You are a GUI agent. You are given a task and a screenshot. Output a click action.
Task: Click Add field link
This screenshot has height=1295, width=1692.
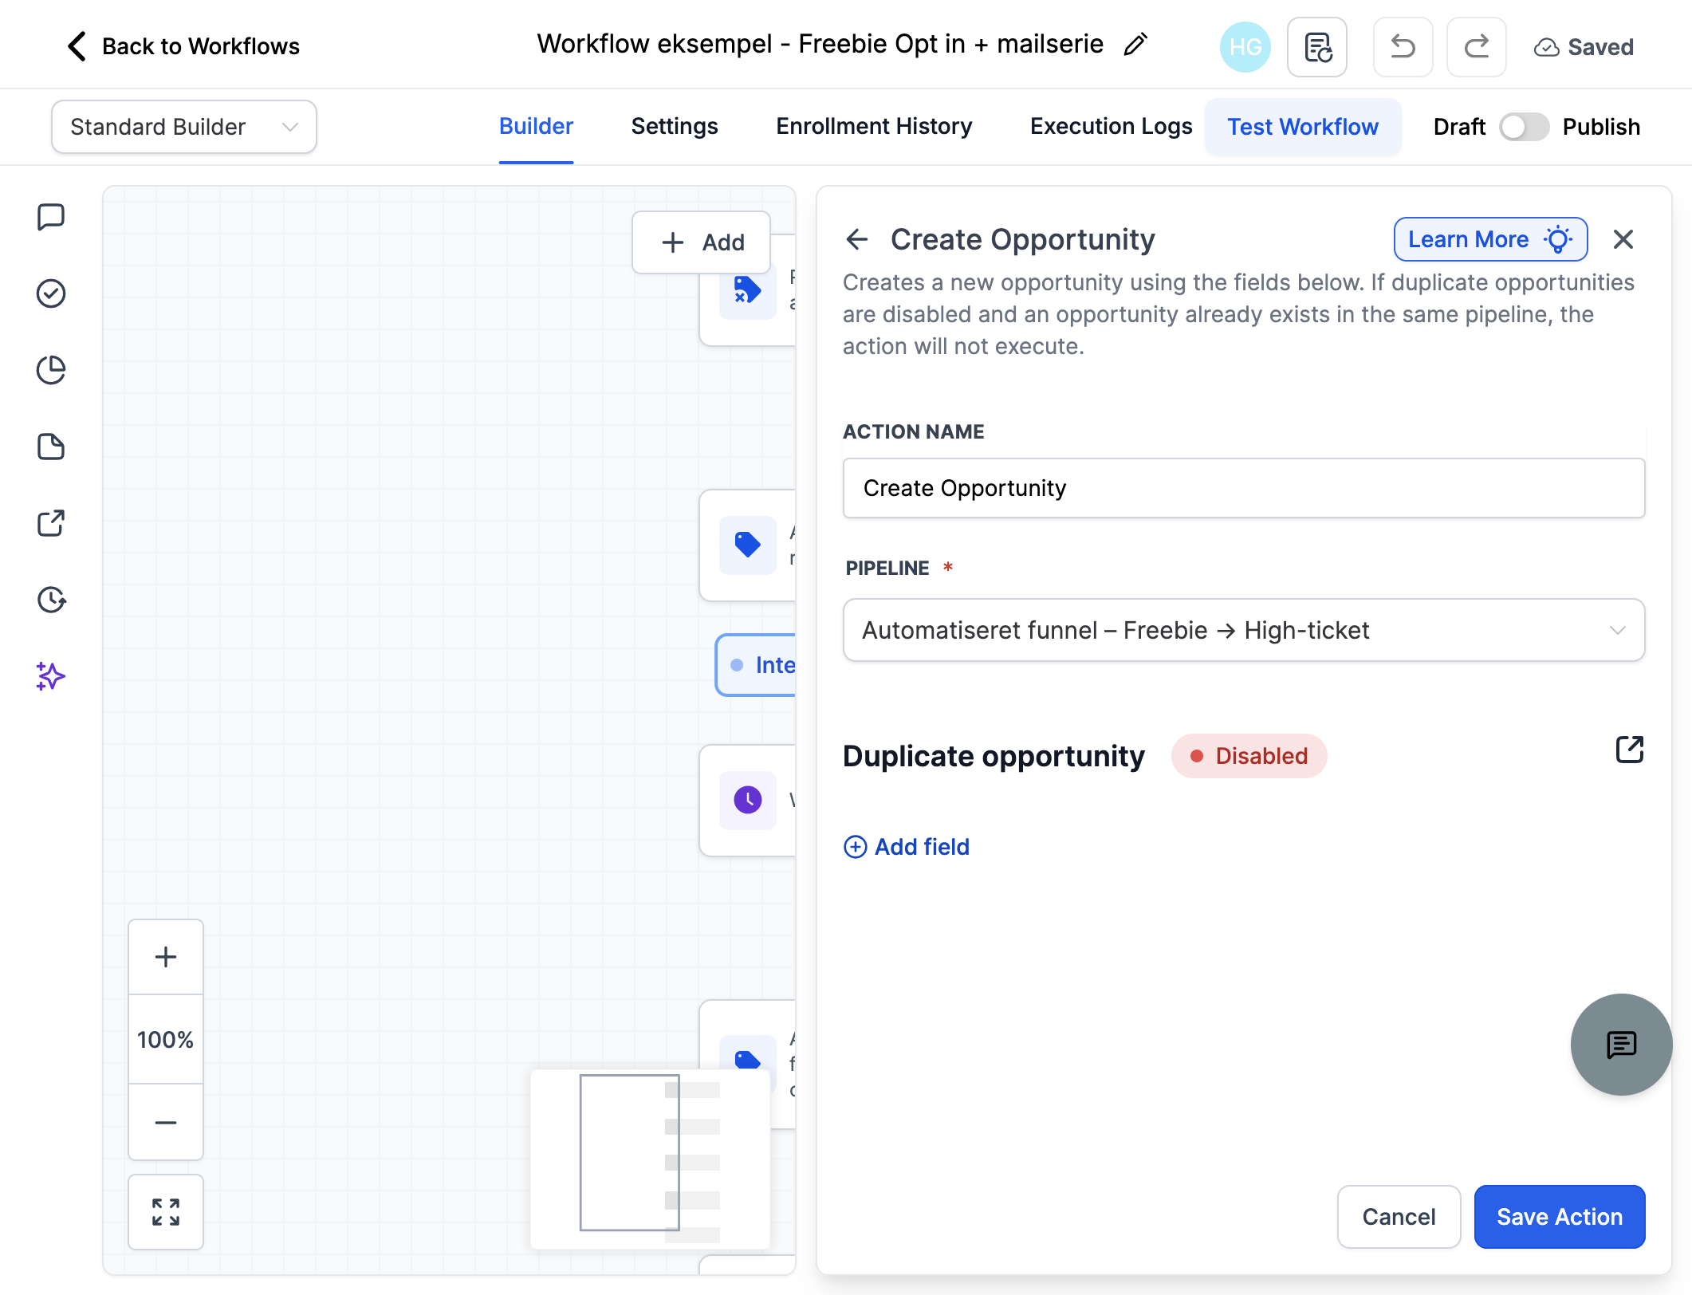pyautogui.click(x=907, y=847)
